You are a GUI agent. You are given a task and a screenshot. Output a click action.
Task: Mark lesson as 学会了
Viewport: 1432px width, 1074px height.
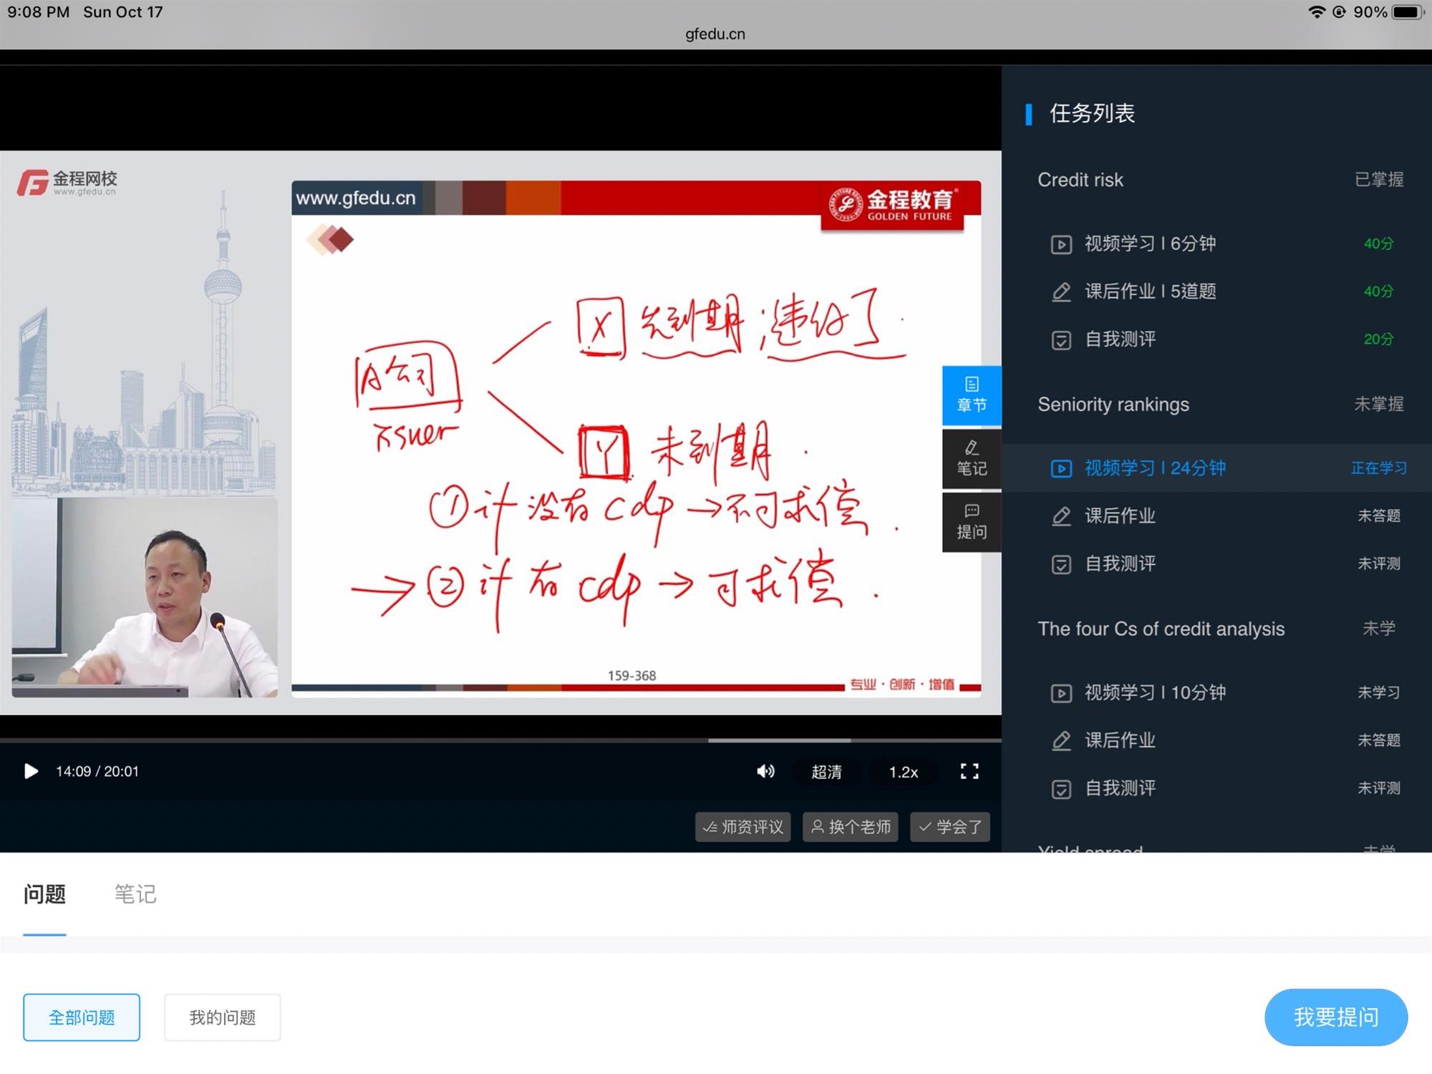click(950, 827)
